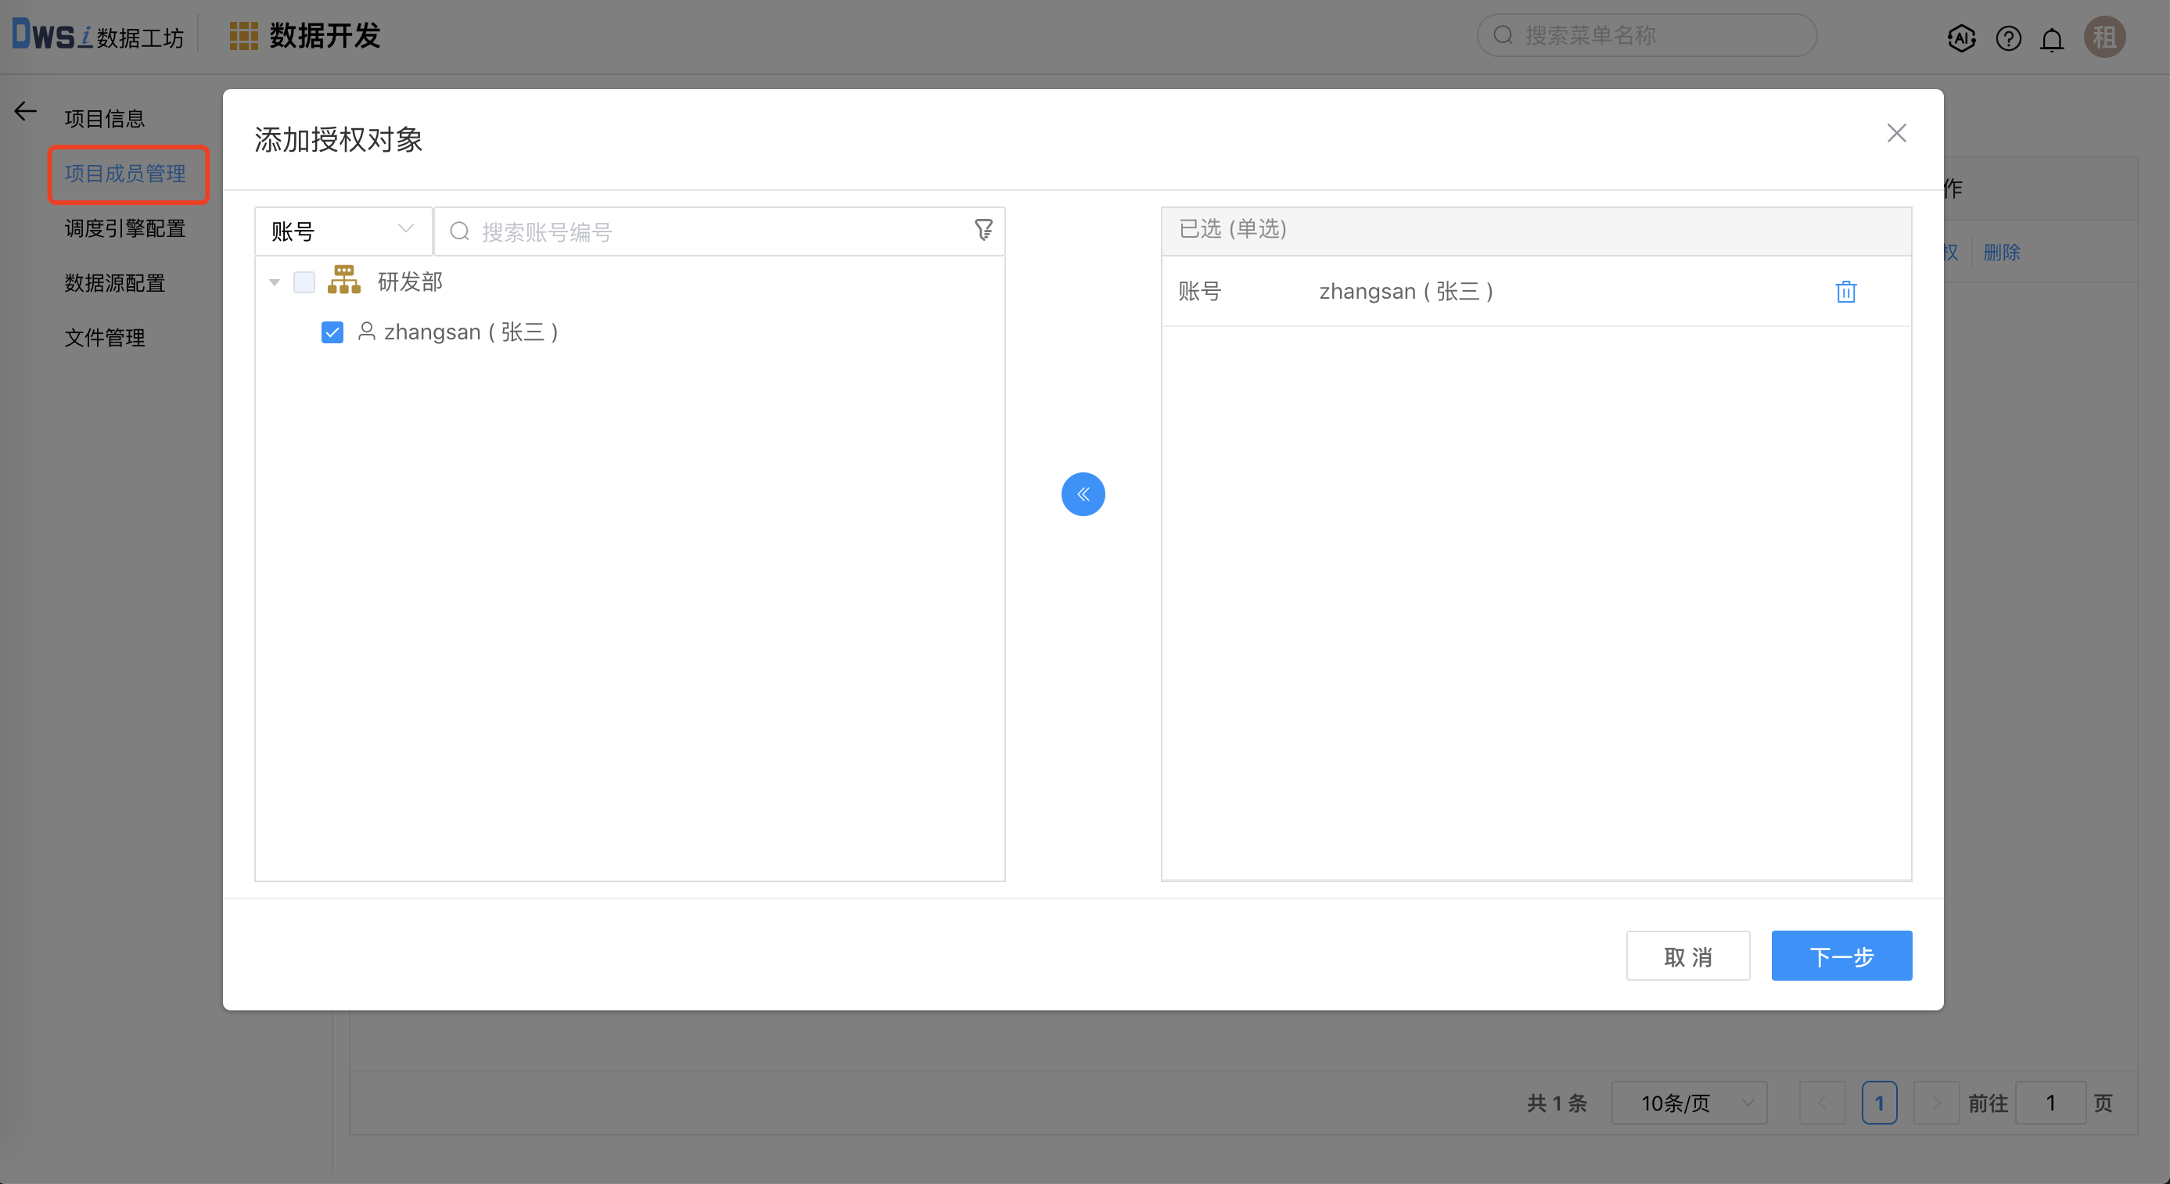Screen dimensions: 2170x1184
Task: Collapse the 研发部 tree node
Action: click(x=274, y=282)
